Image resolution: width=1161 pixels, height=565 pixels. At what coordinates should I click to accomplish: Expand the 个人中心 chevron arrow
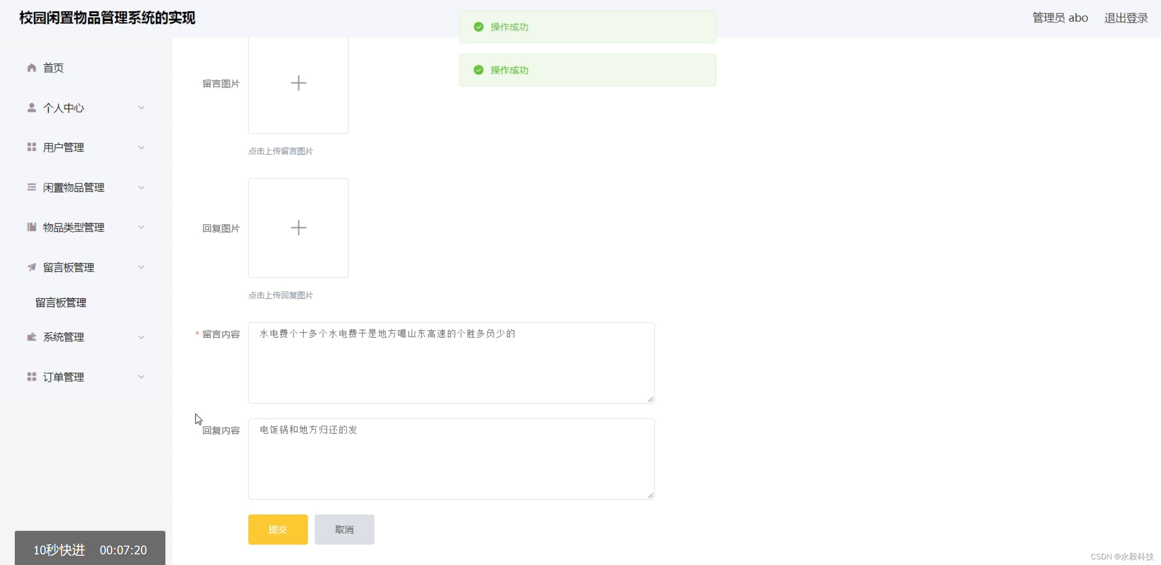pos(141,108)
